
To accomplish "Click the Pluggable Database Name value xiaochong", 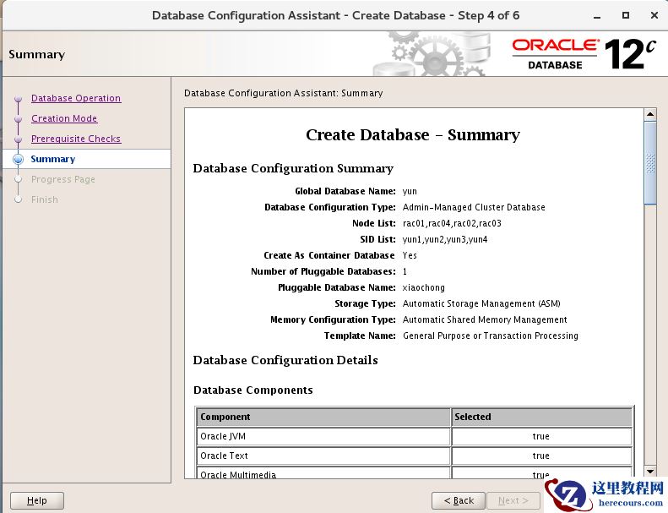I will click(x=423, y=288).
